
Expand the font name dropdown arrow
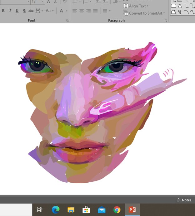pyautogui.click(x=28, y=2)
